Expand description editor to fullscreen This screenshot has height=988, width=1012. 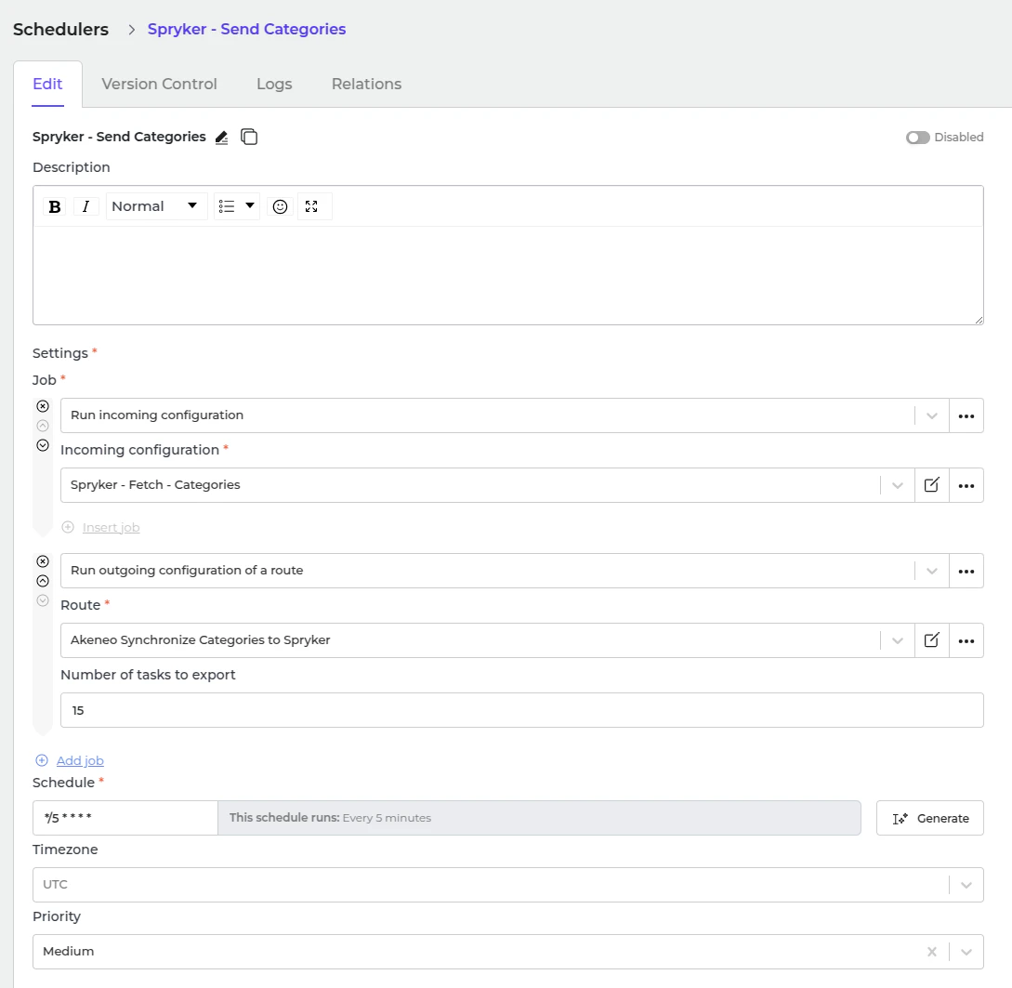[x=311, y=206]
